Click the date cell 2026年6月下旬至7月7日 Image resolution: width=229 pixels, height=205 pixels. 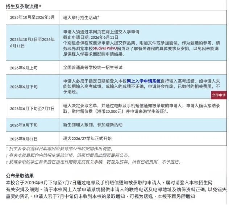click(32, 109)
